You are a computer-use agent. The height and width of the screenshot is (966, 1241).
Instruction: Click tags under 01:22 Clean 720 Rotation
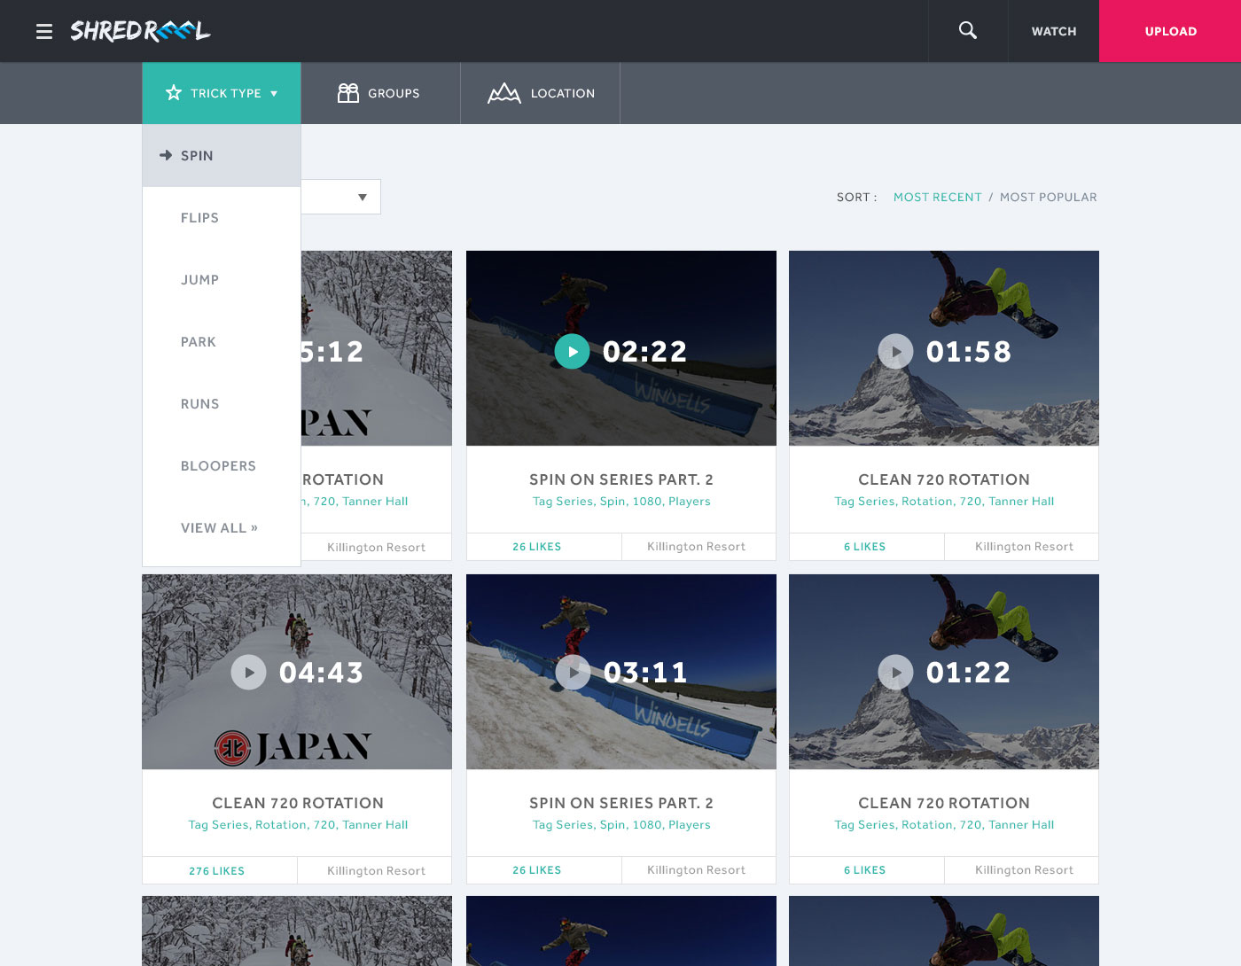[x=944, y=825]
